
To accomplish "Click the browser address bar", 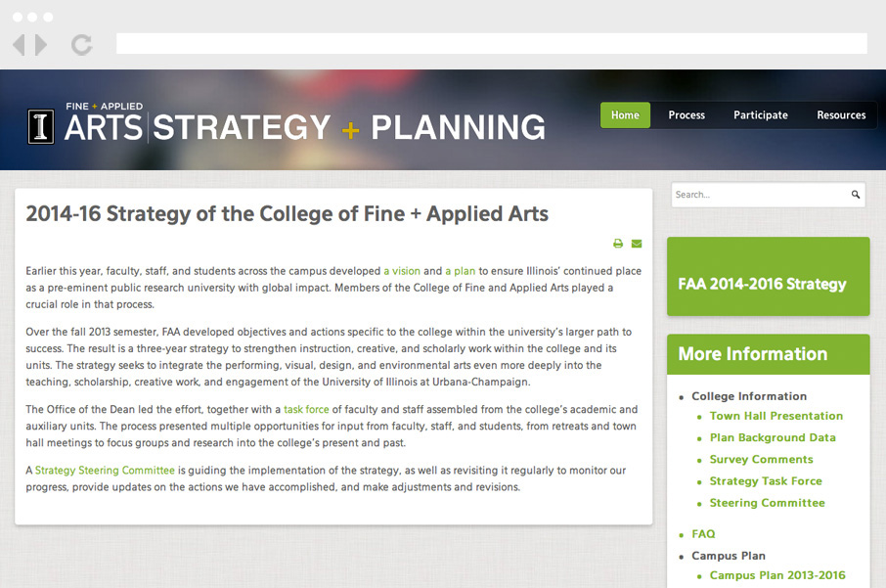I will click(491, 44).
